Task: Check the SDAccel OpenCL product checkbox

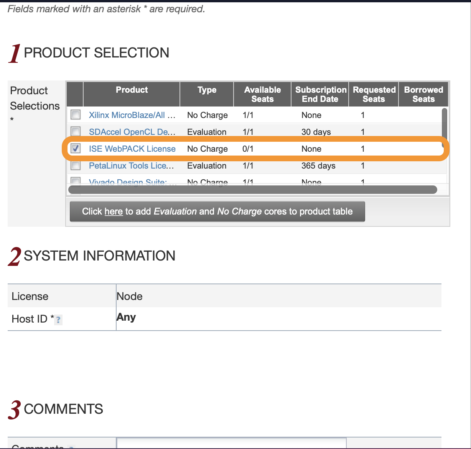Action: pos(76,131)
